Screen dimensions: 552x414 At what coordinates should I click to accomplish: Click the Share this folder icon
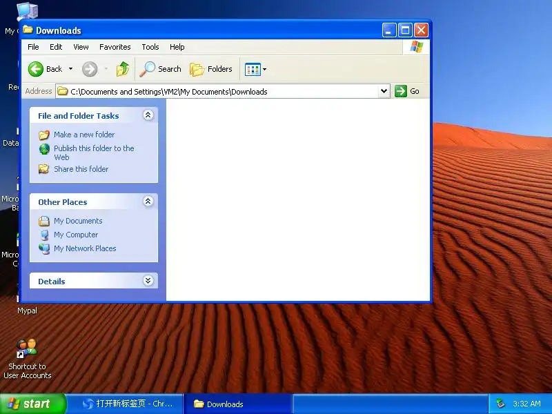[x=44, y=169]
